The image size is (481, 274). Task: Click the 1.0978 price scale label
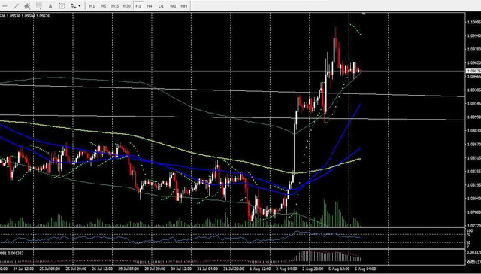coord(474,49)
